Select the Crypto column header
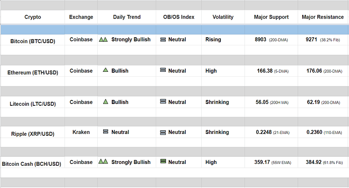Screen dimensions: 349x188 tap(32, 17)
